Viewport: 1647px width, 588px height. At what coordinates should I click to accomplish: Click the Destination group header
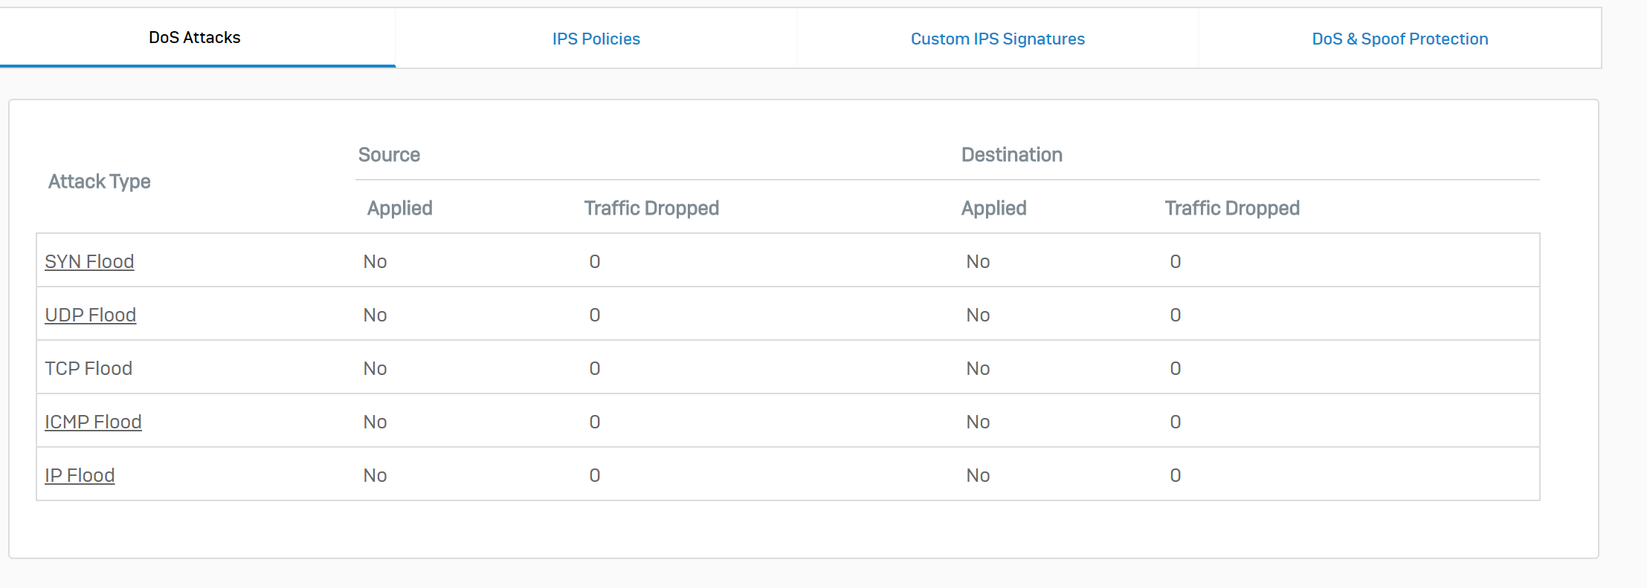pos(1011,154)
